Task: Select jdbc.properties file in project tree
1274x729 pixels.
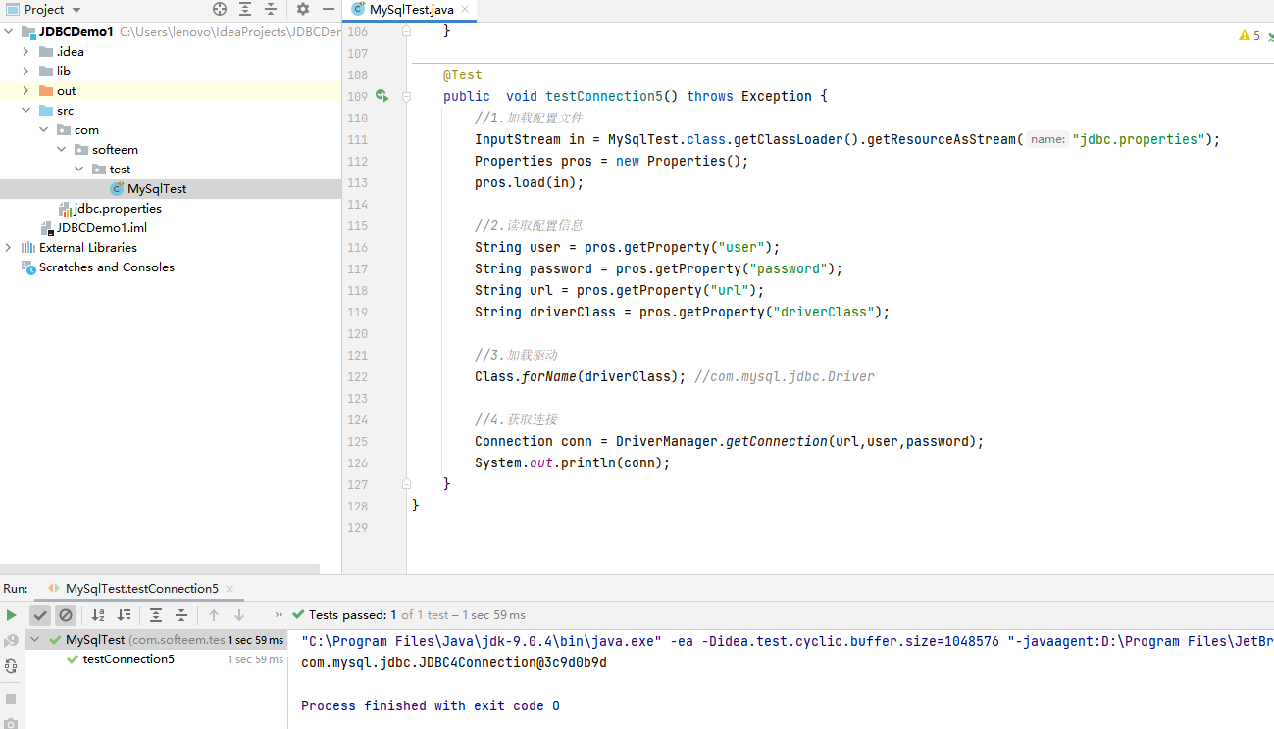Action: (118, 208)
